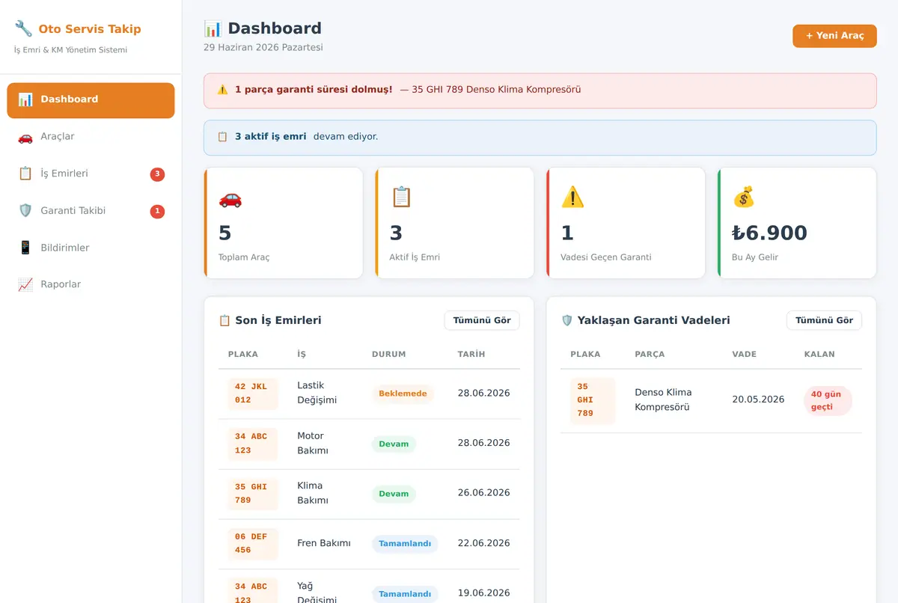Click the clipboard icon on Aktif İş Emri card
Viewport: 898px width, 603px height.
(x=402, y=198)
